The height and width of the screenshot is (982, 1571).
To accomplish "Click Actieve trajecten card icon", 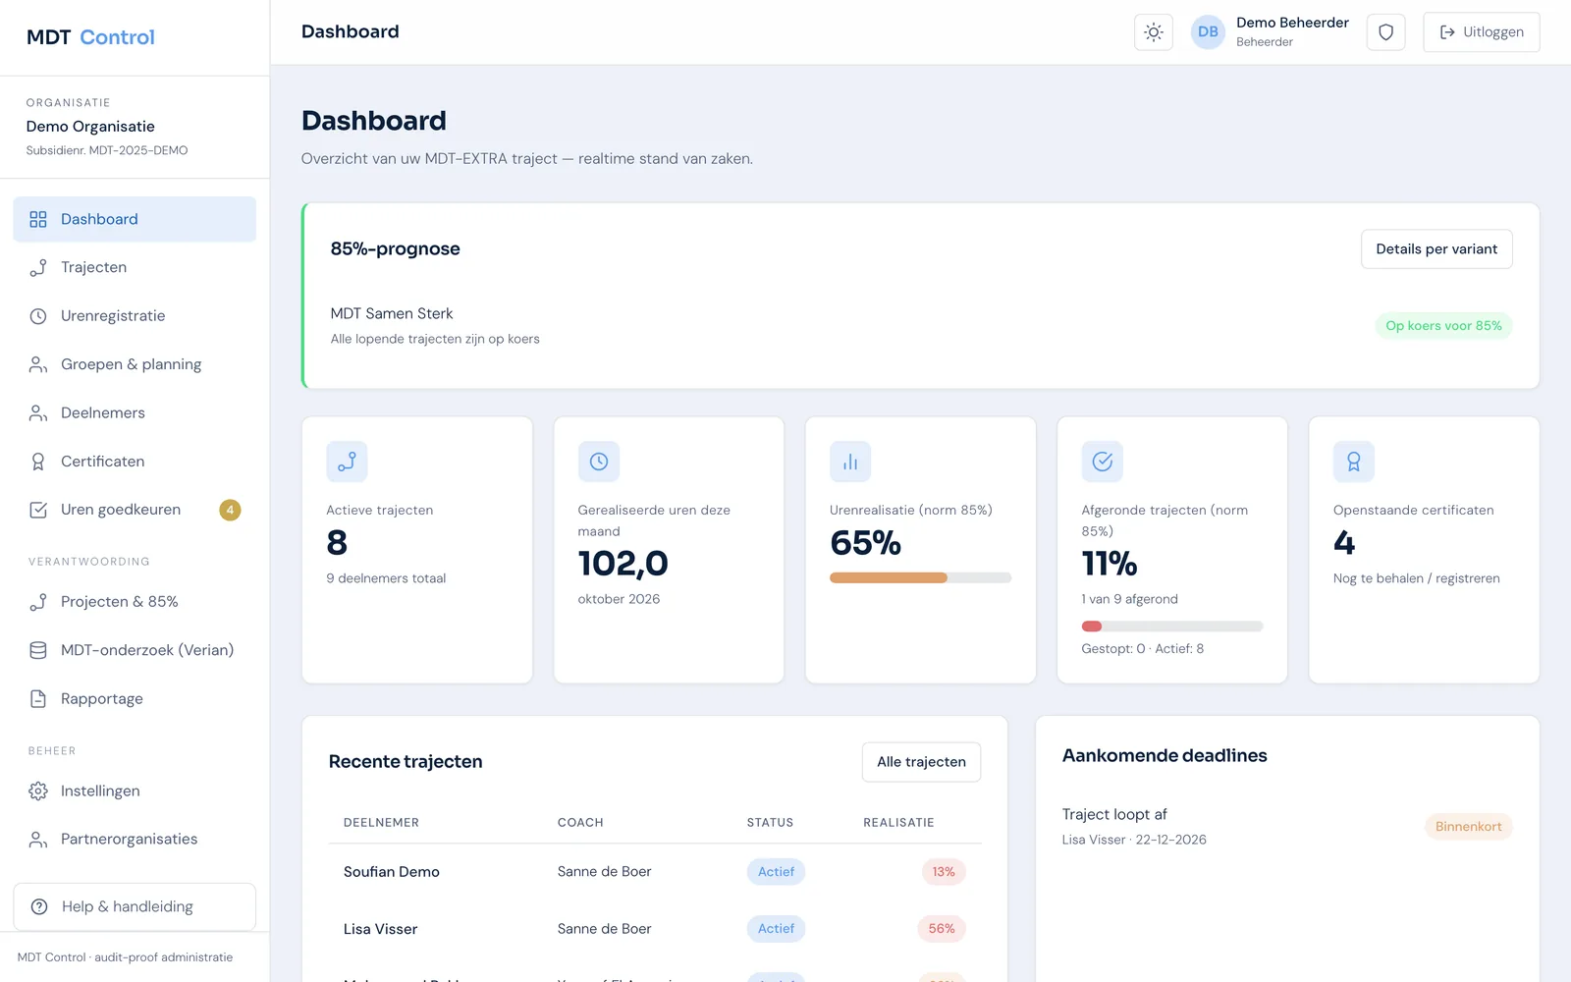I will (347, 462).
